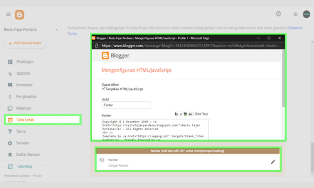Click the Persyaratan Layanan footer link
This screenshot has width=314, height=188.
click(x=17, y=176)
